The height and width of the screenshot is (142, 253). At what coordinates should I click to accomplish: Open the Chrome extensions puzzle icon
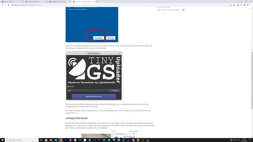[x=244, y=5]
